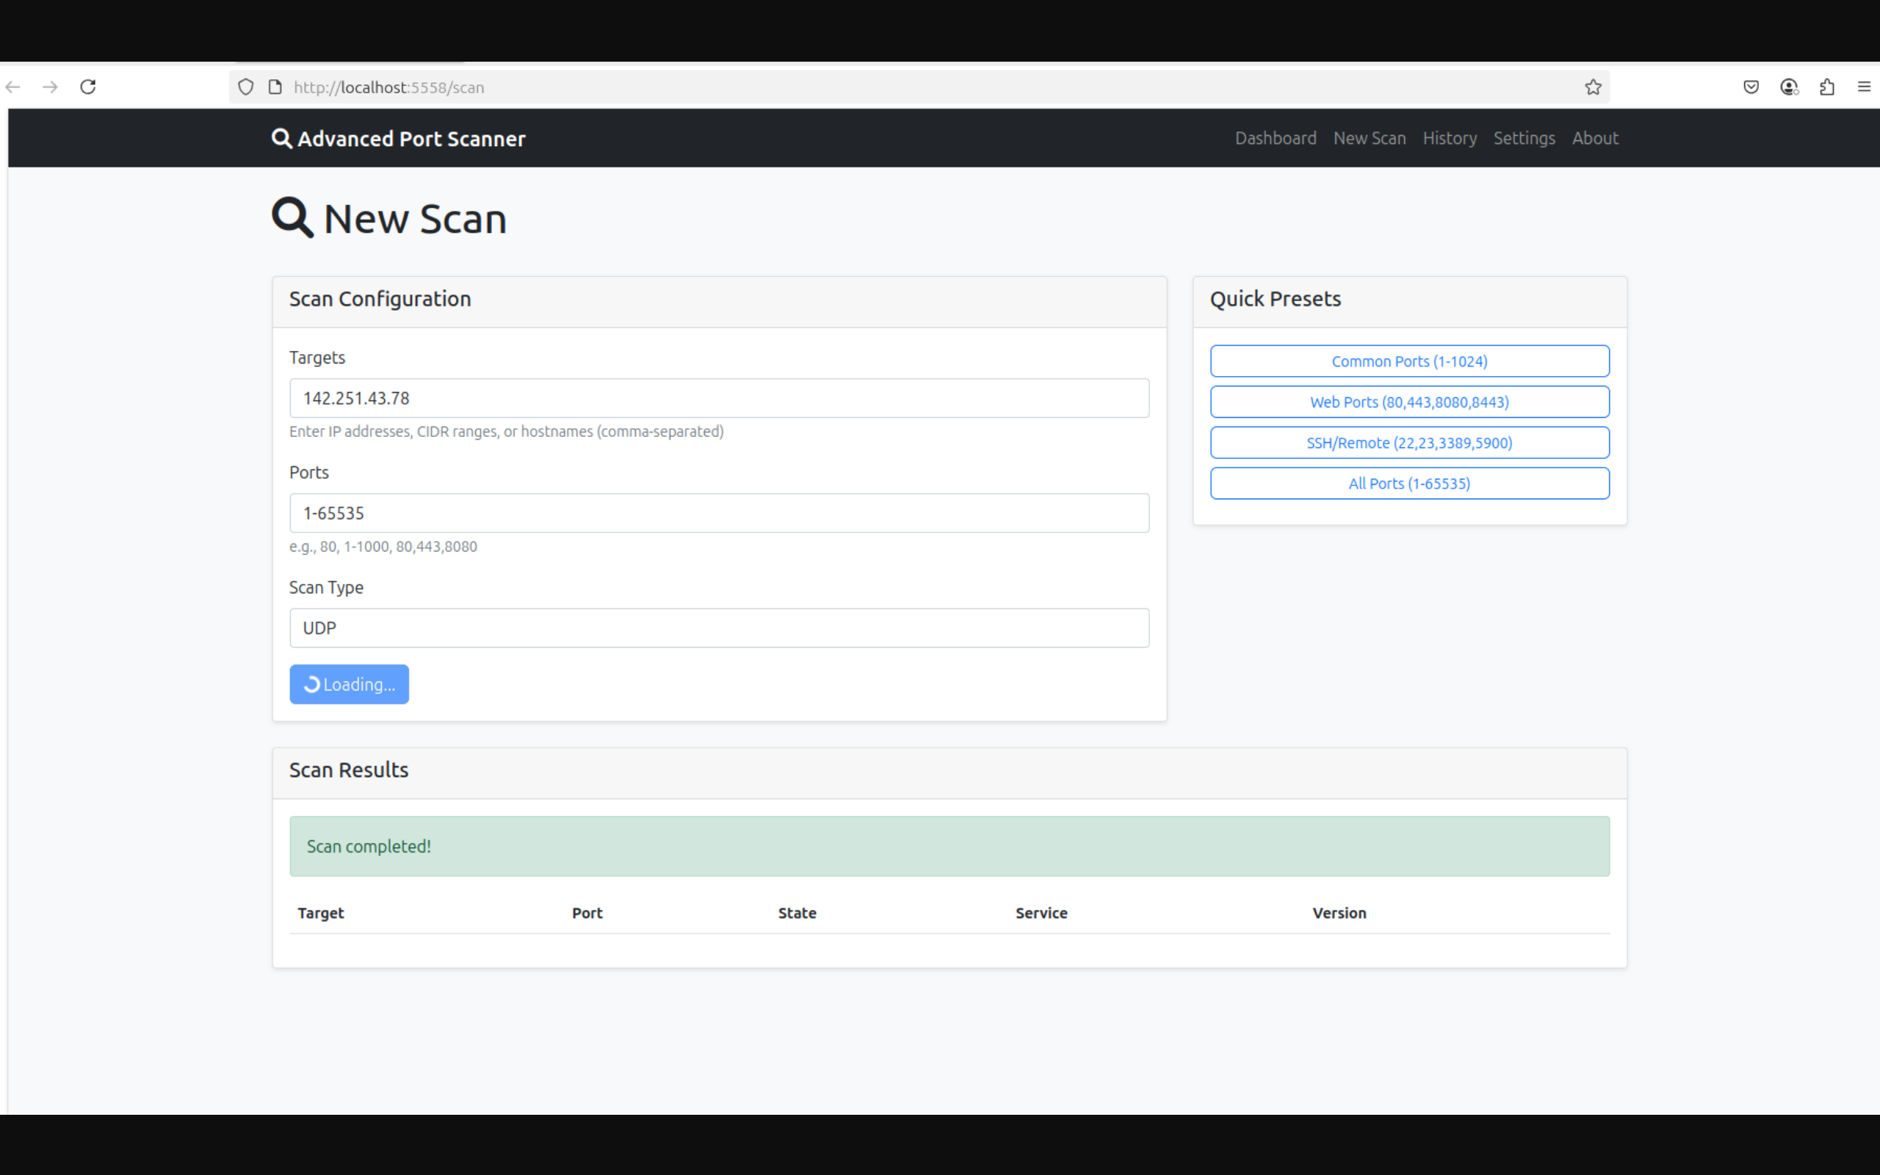Click the Targets field label
This screenshot has height=1175, width=1880.
(x=317, y=358)
